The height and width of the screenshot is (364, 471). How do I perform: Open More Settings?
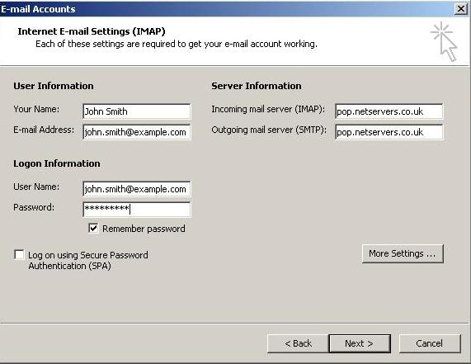click(x=403, y=253)
